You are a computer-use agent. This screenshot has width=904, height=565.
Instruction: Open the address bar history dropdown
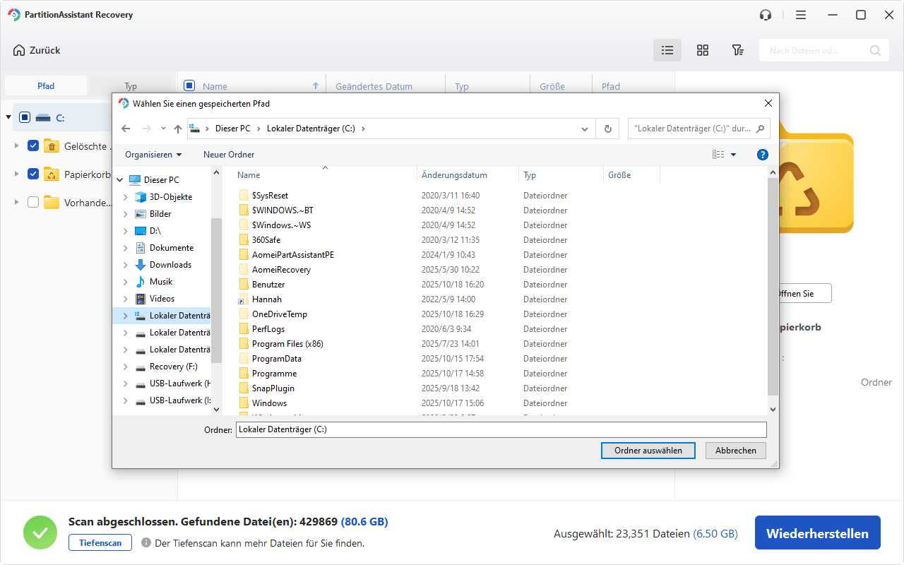[x=584, y=129]
